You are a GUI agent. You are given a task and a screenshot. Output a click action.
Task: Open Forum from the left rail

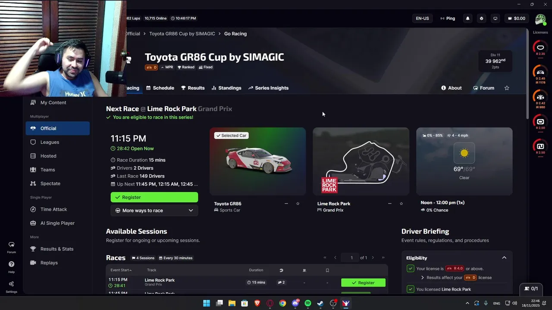(11, 247)
